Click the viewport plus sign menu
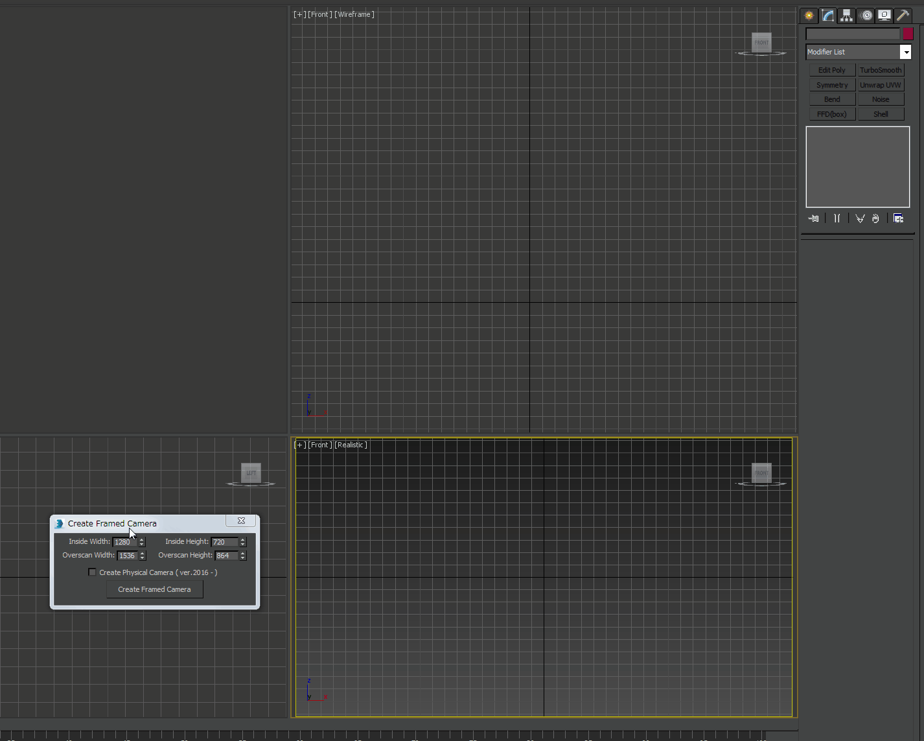The width and height of the screenshot is (924, 741). [299, 14]
